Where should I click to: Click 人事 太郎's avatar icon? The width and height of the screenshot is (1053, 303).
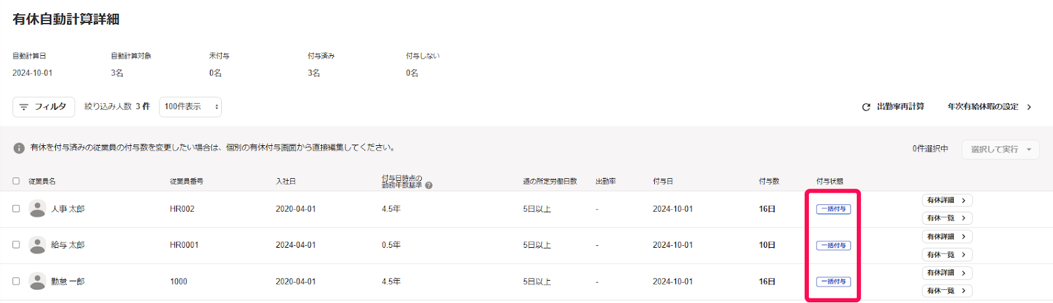pos(38,209)
